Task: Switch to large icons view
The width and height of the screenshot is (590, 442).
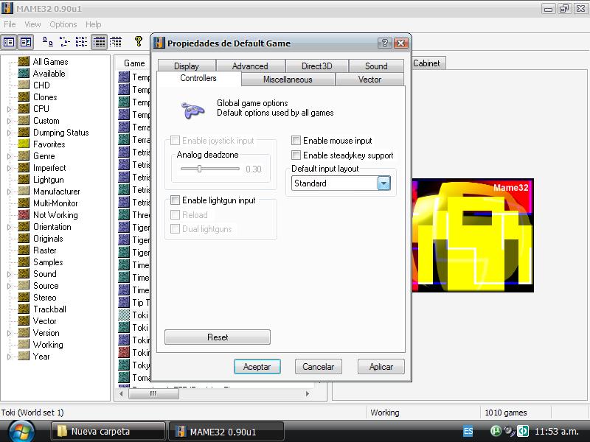Action: [x=47, y=42]
